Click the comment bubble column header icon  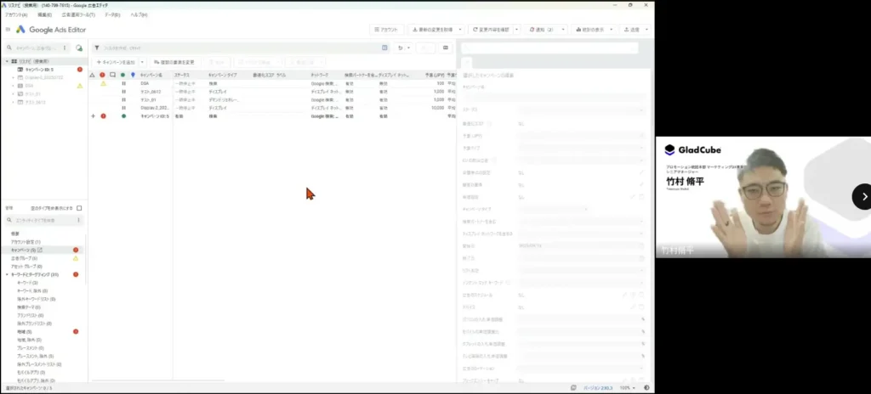click(x=112, y=75)
